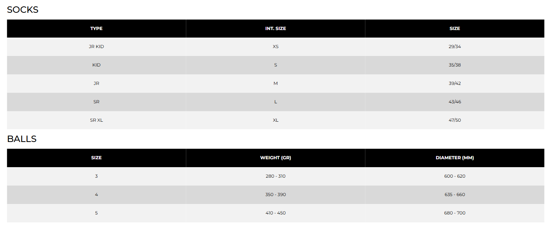552x231 pixels.
Task: Click the JR type row cell
Action: [96, 83]
